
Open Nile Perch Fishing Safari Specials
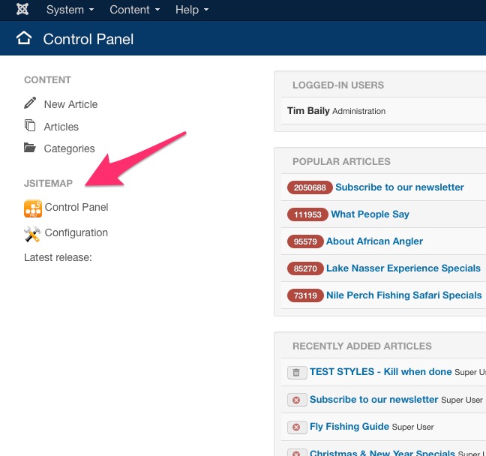[x=403, y=295]
